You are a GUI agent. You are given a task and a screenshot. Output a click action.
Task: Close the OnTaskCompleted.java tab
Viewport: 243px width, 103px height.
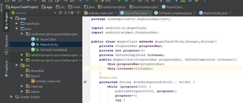tap(194, 13)
